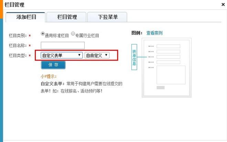This screenshot has width=227, height=142.
Task: Go to the 下拉菜单 tab
Action: [x=107, y=17]
